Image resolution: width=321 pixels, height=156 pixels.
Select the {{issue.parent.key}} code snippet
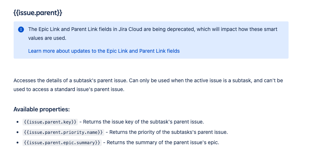50,122
